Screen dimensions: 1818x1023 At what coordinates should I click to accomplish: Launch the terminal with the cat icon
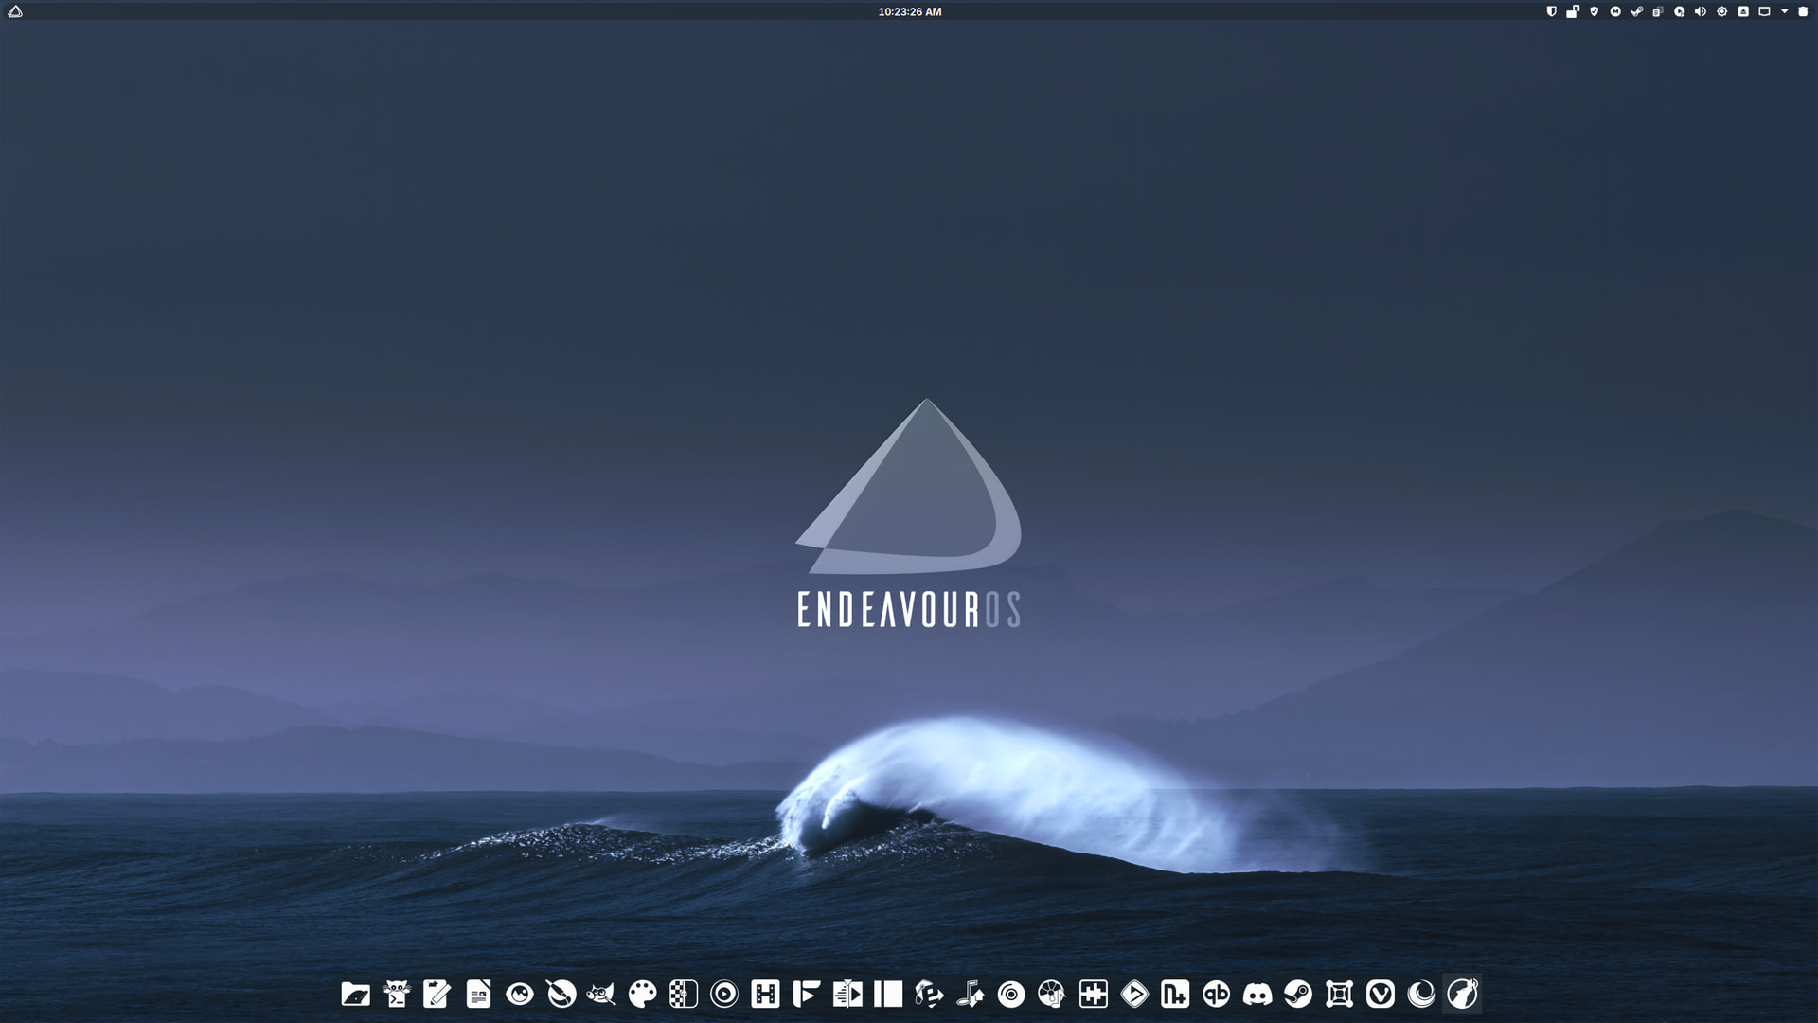click(397, 994)
